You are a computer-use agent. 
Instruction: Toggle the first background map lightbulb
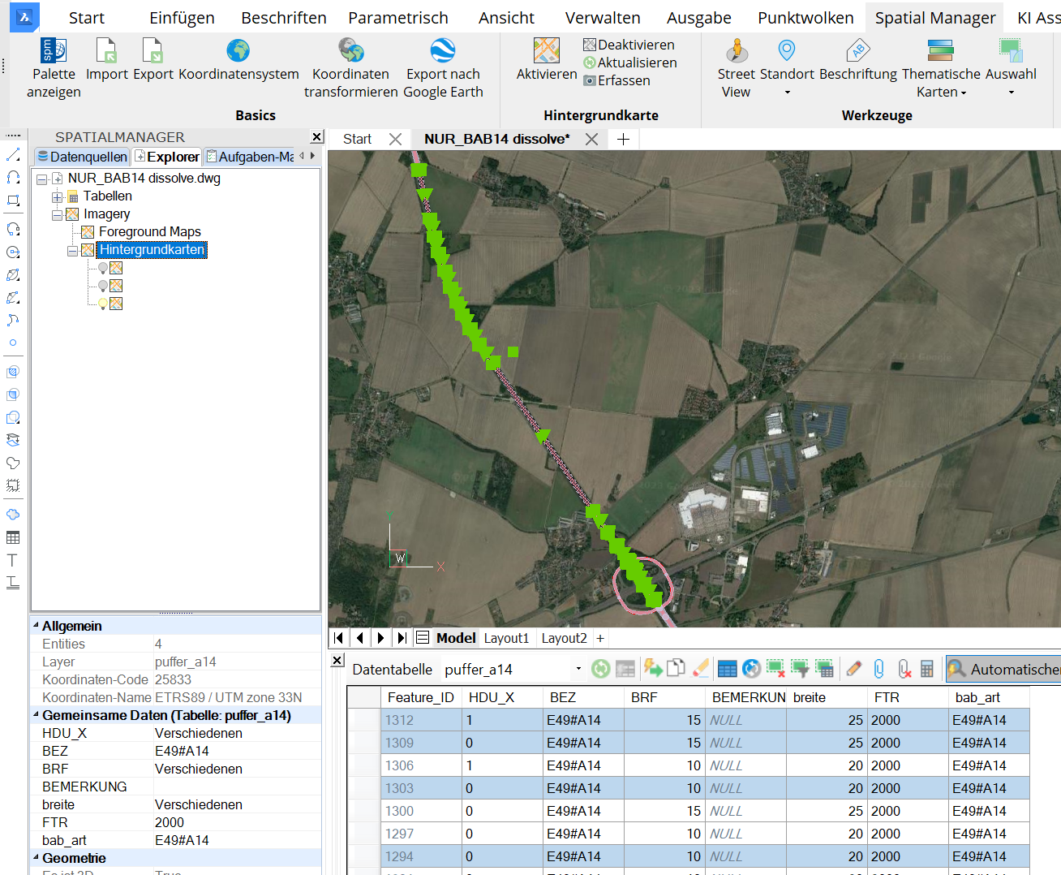point(103,268)
